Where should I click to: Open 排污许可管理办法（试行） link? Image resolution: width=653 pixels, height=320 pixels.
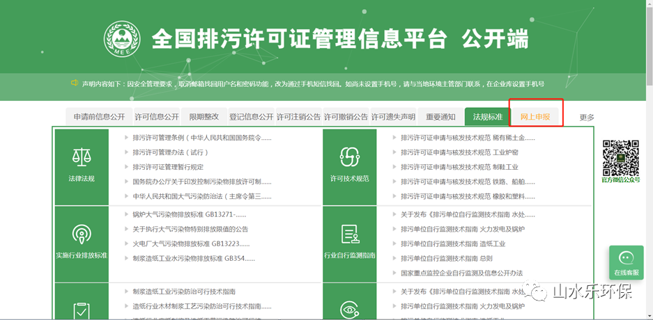coord(170,152)
